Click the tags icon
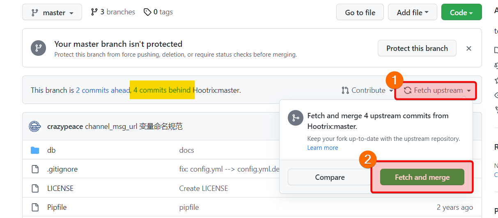This screenshot has height=218, width=498. (x=147, y=12)
